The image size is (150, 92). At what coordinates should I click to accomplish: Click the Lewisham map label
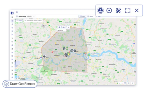pos(87,65)
